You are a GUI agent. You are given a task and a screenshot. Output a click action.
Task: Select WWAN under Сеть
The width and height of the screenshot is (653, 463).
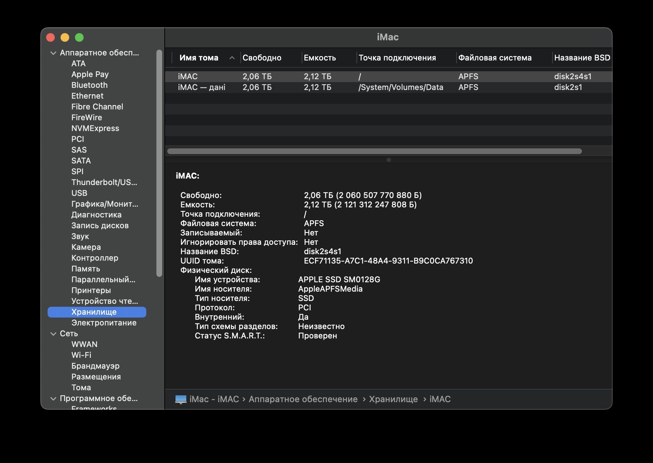click(84, 345)
